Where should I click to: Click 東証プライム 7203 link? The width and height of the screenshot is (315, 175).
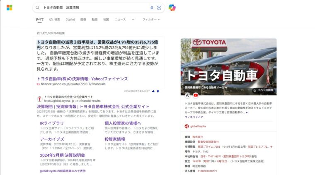point(209,147)
